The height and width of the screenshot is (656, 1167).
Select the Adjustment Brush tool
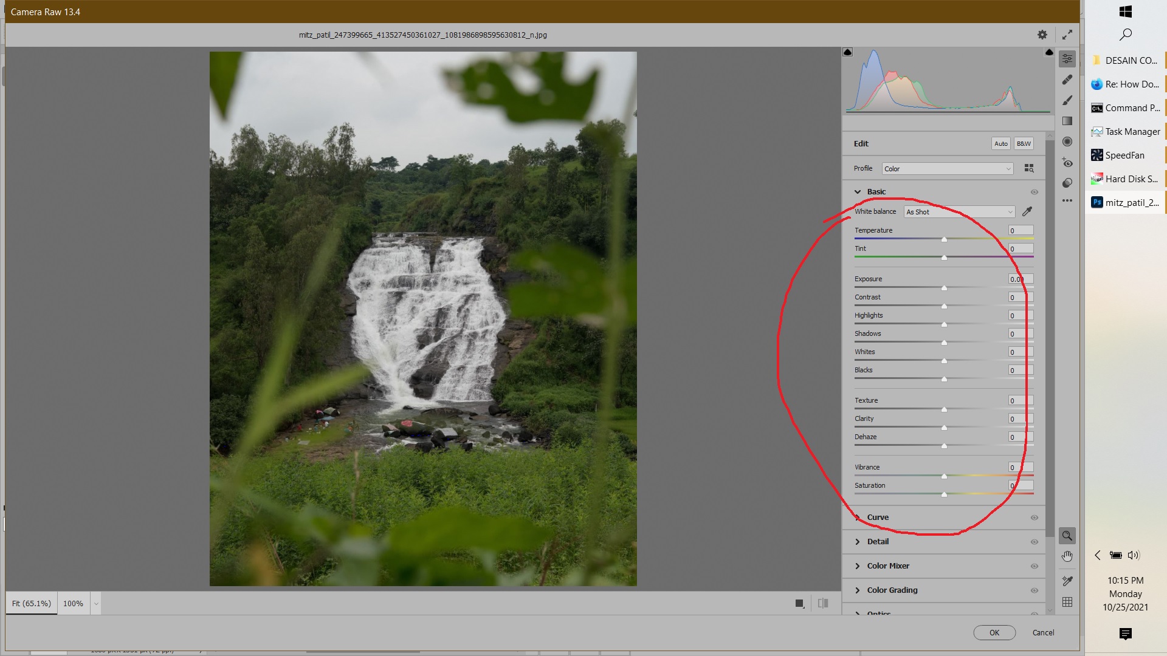click(1067, 100)
